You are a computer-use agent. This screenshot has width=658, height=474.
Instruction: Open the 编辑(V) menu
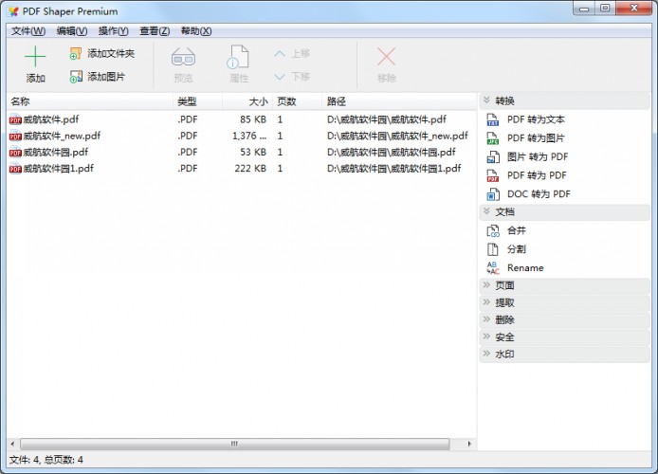(x=72, y=31)
